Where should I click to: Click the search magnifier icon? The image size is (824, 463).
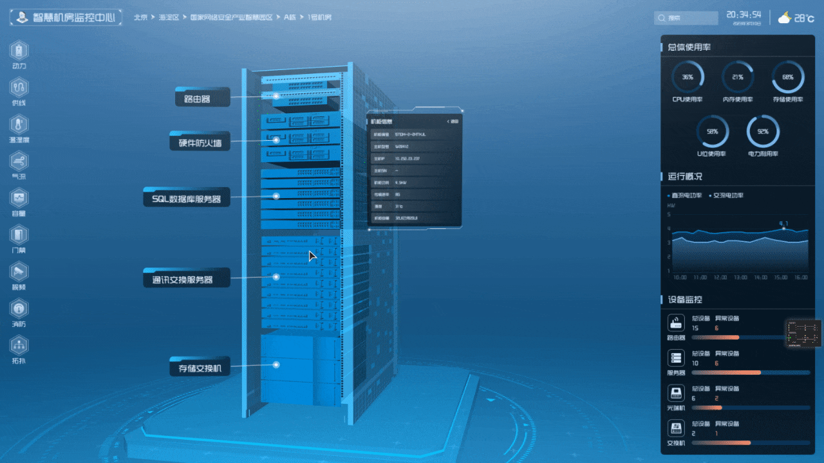(662, 18)
